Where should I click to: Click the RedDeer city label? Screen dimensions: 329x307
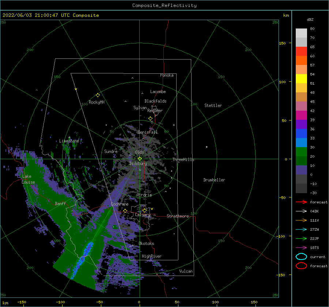click(155, 111)
